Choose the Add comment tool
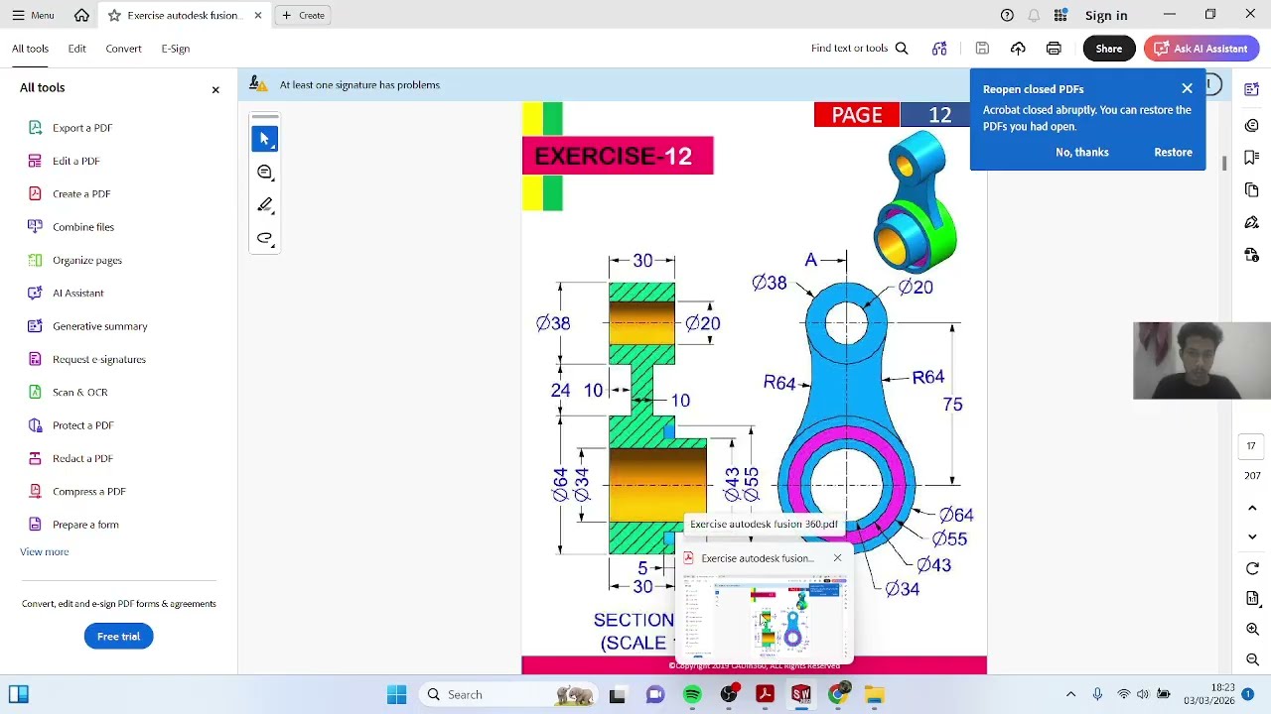This screenshot has width=1271, height=714. tap(264, 173)
